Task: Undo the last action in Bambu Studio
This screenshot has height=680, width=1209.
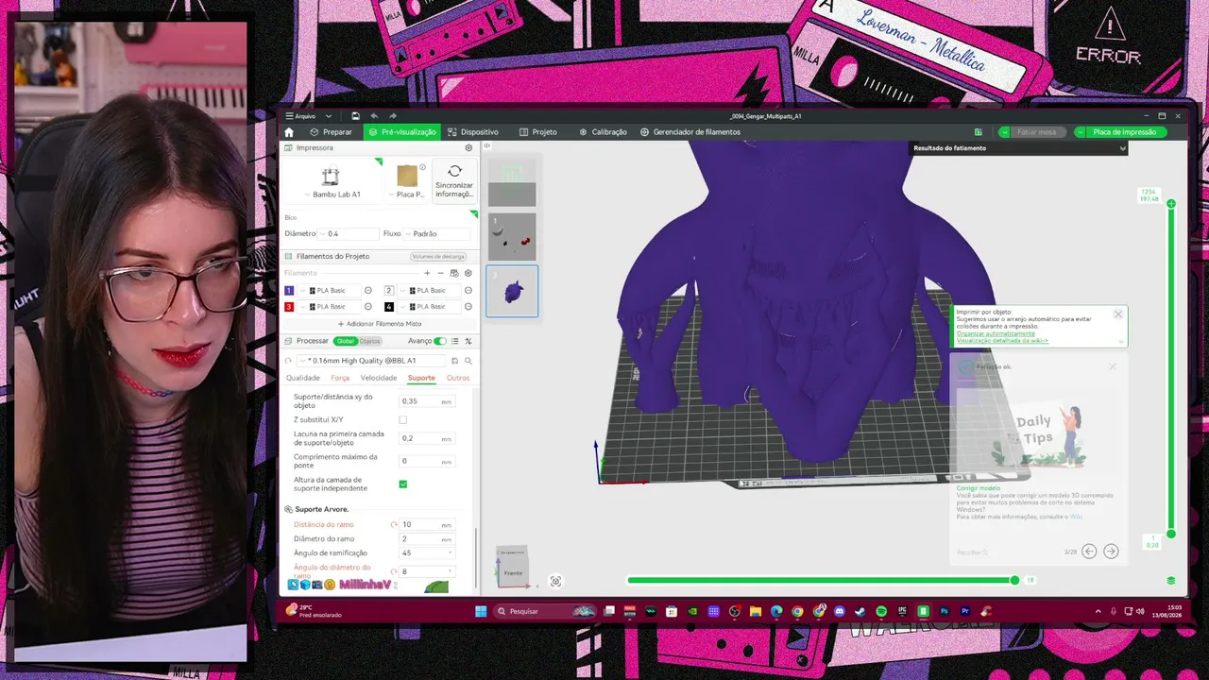Action: pyautogui.click(x=374, y=116)
